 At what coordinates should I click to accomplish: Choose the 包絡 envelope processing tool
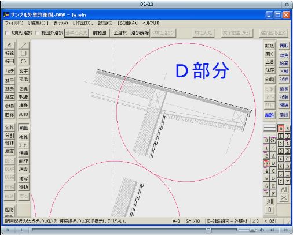[9, 128]
